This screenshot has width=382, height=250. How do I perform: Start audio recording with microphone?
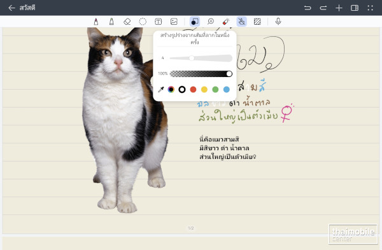click(x=278, y=22)
